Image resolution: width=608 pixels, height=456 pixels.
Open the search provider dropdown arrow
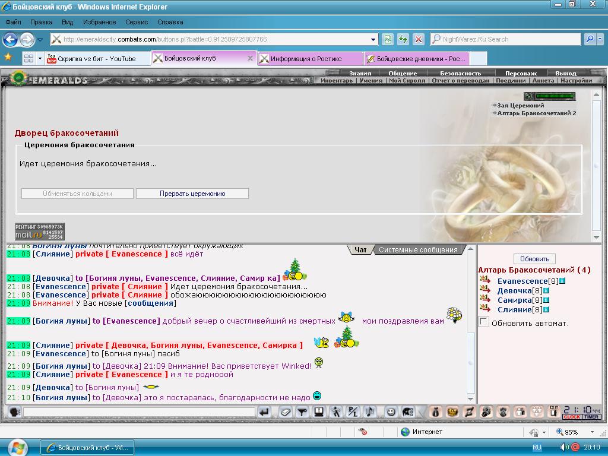600,39
